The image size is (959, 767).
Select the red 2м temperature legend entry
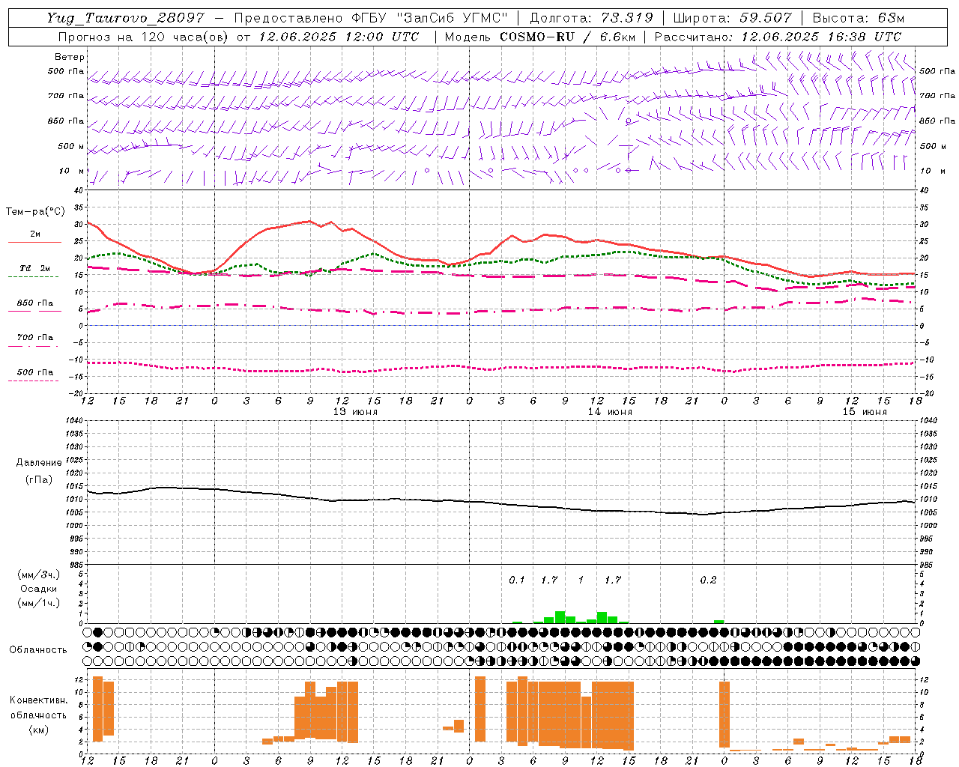34,237
